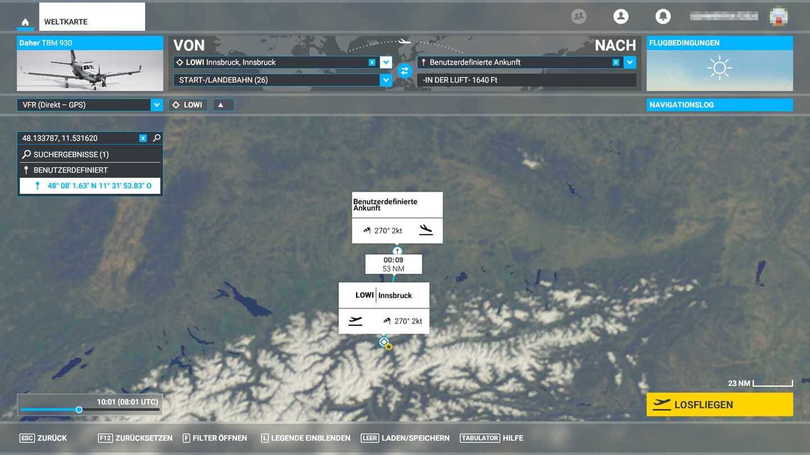The width and height of the screenshot is (810, 455).
Task: Click the search magnifier icon
Action: coord(156,138)
